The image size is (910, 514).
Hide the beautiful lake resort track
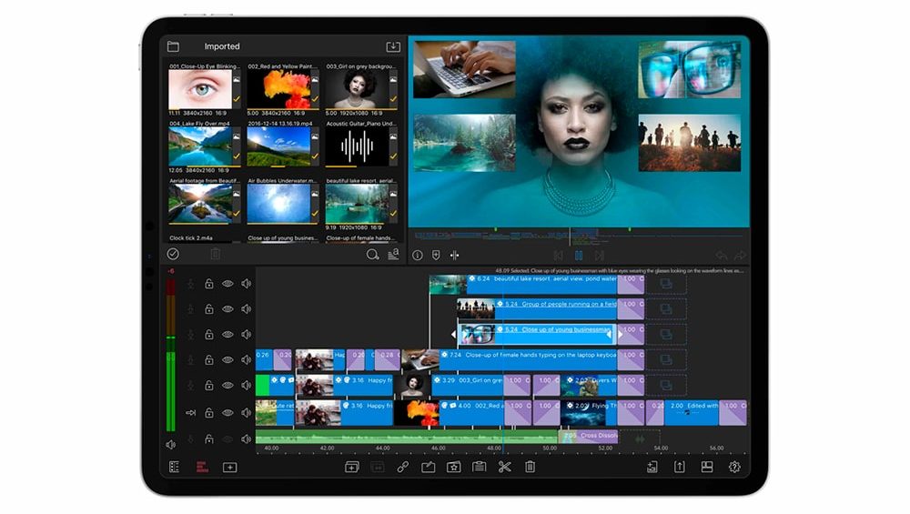tap(227, 284)
